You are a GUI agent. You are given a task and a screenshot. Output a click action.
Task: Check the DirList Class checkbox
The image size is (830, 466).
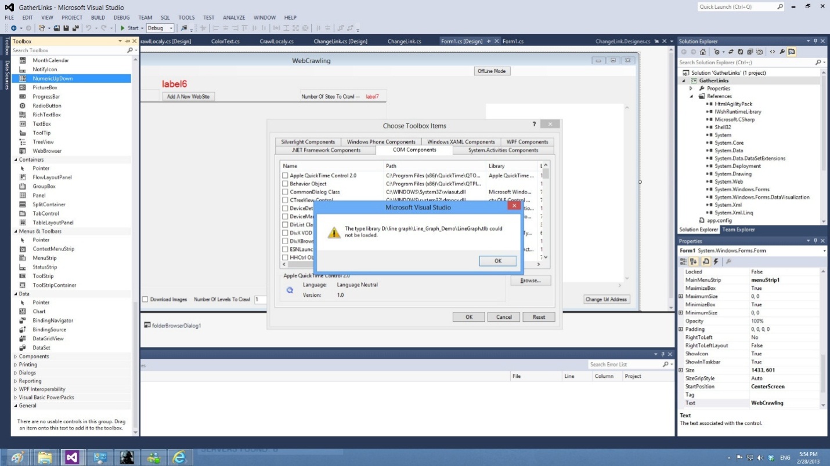click(285, 225)
